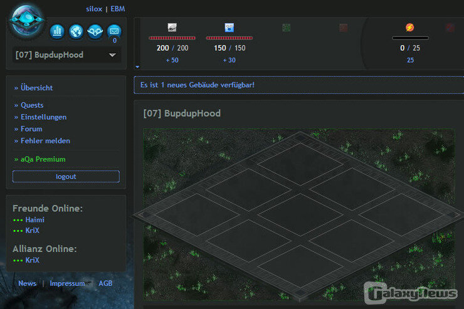Expand the resource bar with small blue arrow
The height and width of the screenshot is (309, 464).
137,66
